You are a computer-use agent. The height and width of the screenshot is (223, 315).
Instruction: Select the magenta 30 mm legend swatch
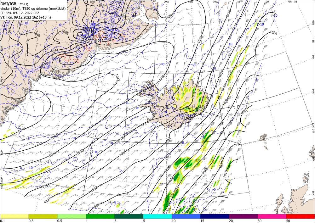[x=272, y=216]
